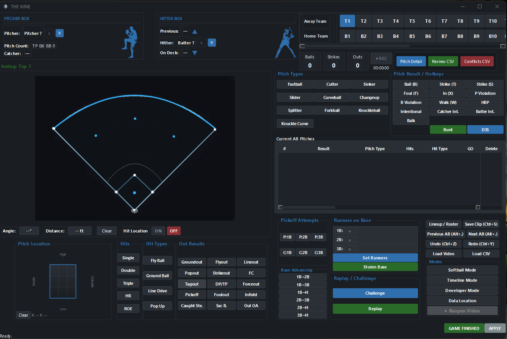Open the Pitcher ? selector
Viewport: 507px width, 339px height.
pyautogui.click(x=33, y=33)
